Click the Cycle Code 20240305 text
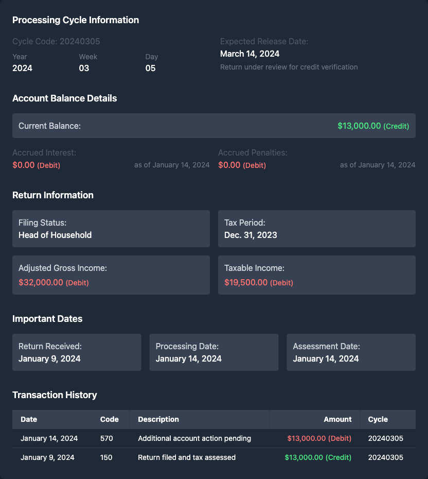Viewport: 428px width, 479px height. [x=56, y=41]
